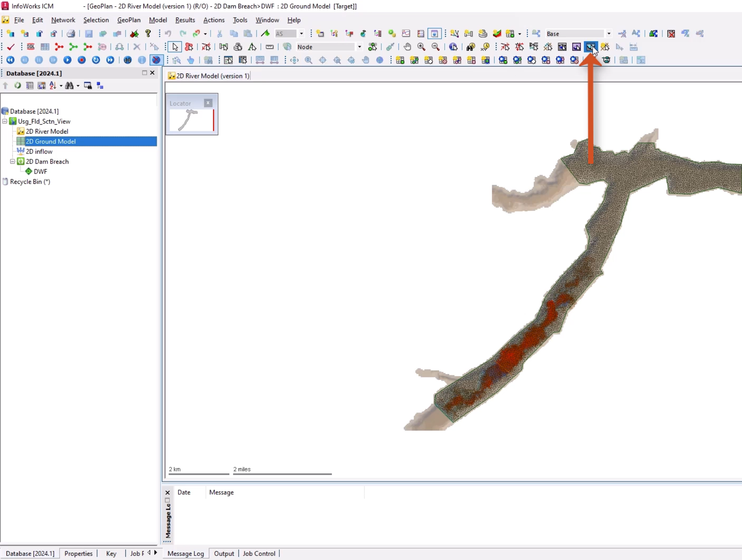Toggle the active red X replay button
The height and width of the screenshot is (560, 742).
(x=156, y=60)
